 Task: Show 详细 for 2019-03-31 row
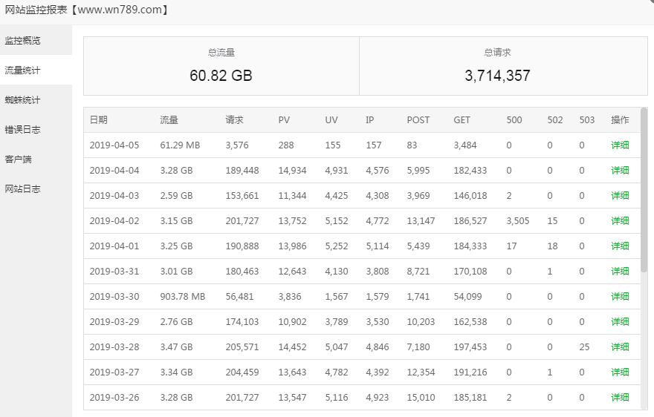[x=620, y=272]
